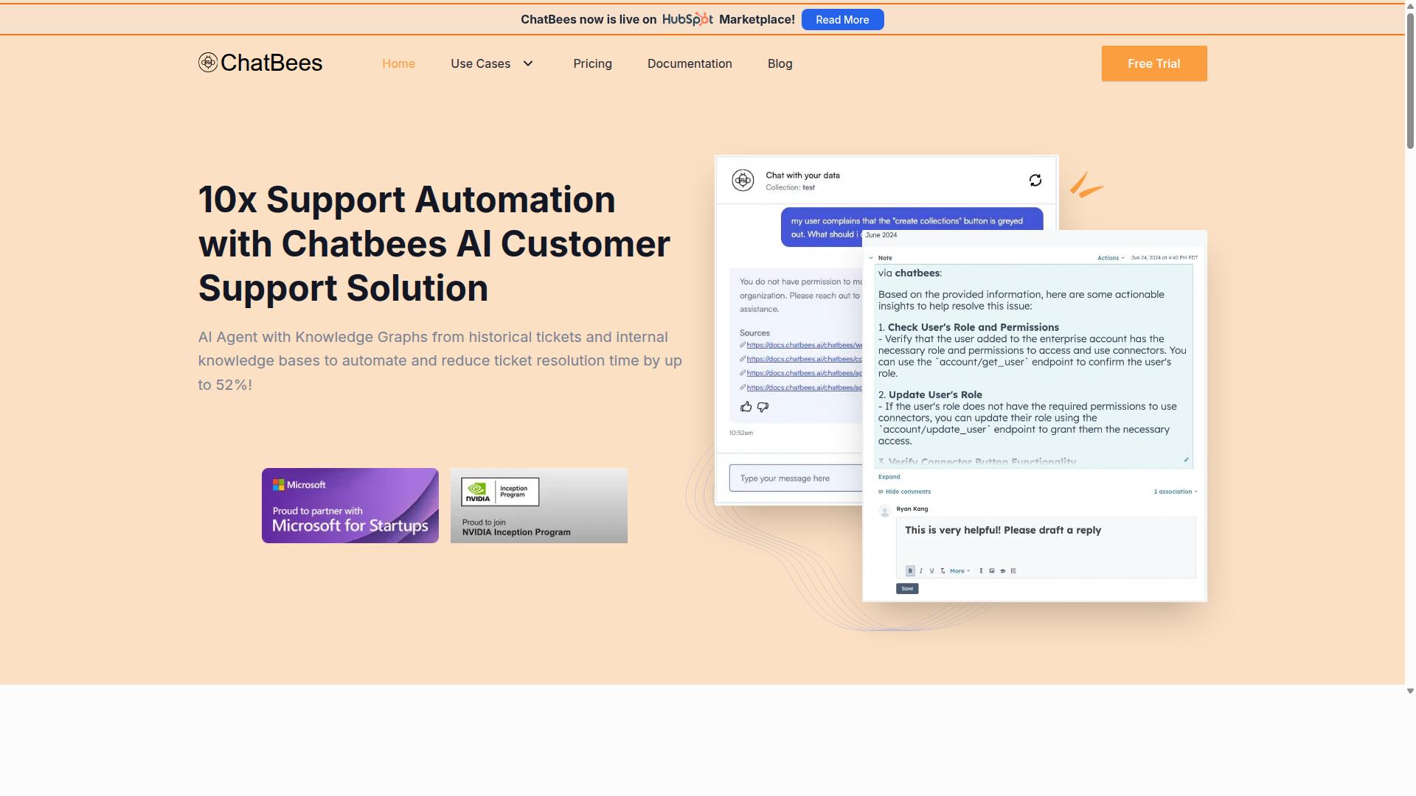Click Expand under the note
Image resolution: width=1416 pixels, height=796 pixels.
pyautogui.click(x=889, y=477)
